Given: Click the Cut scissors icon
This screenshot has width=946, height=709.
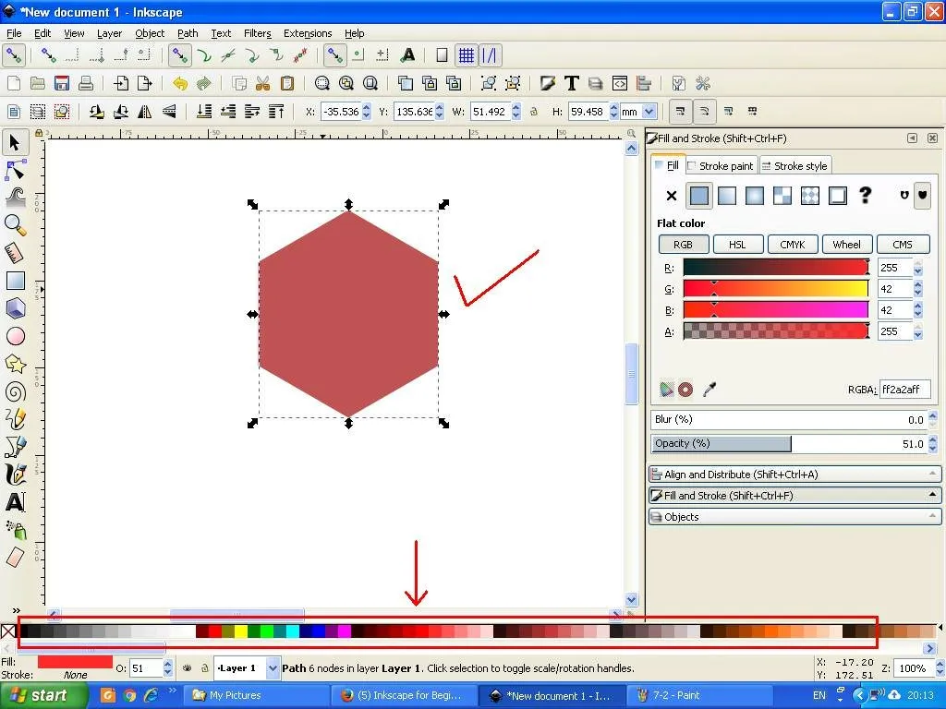Looking at the screenshot, I should [262, 83].
